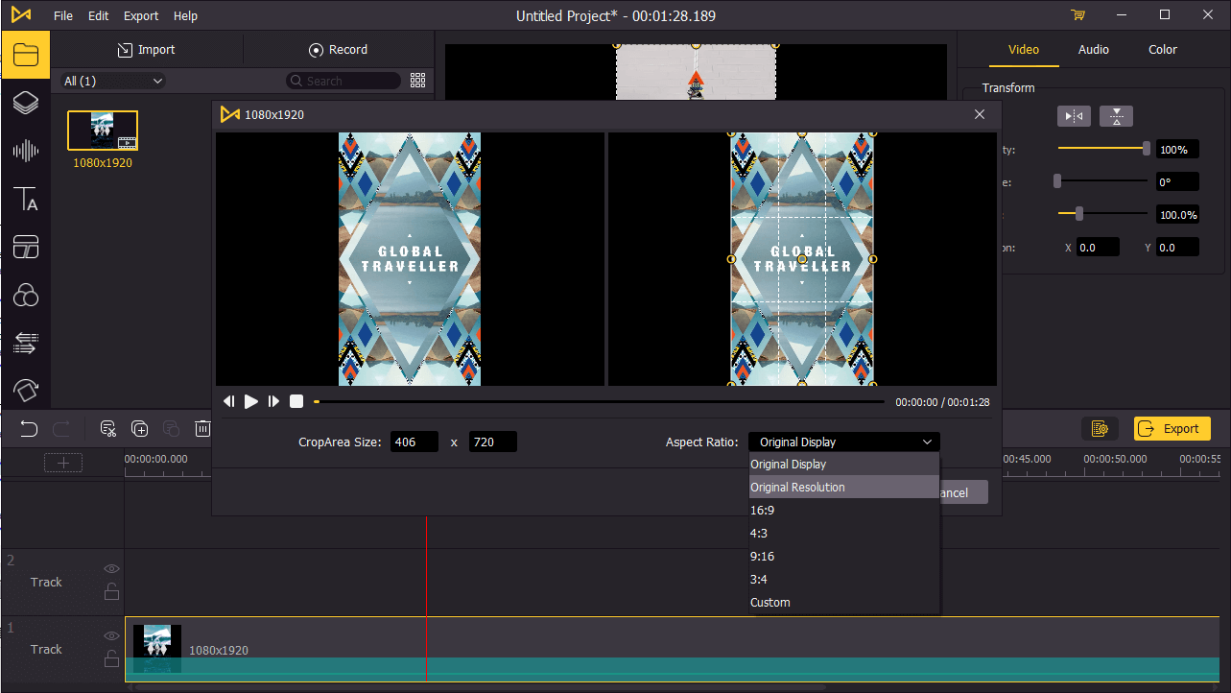
Task: Adjust the opacity slider at 100%
Action: click(x=1102, y=149)
